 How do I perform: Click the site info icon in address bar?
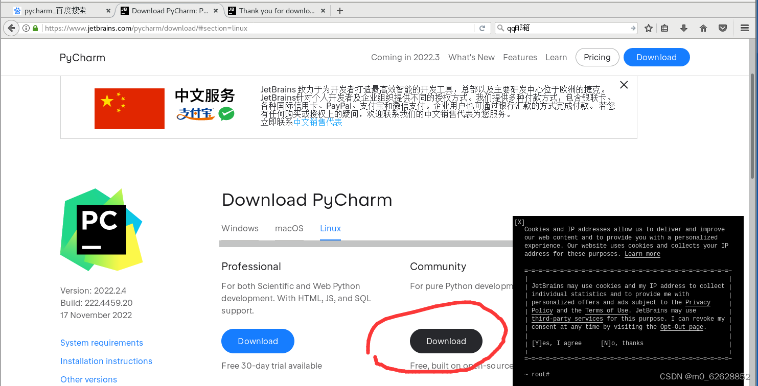tap(26, 29)
